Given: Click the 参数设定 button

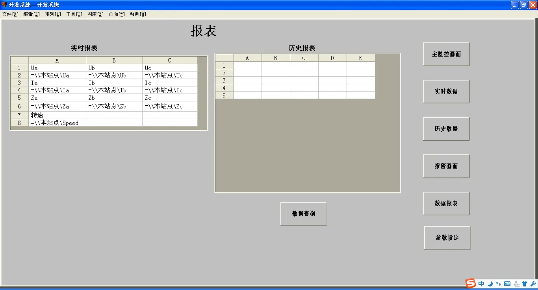Looking at the screenshot, I should (x=447, y=237).
